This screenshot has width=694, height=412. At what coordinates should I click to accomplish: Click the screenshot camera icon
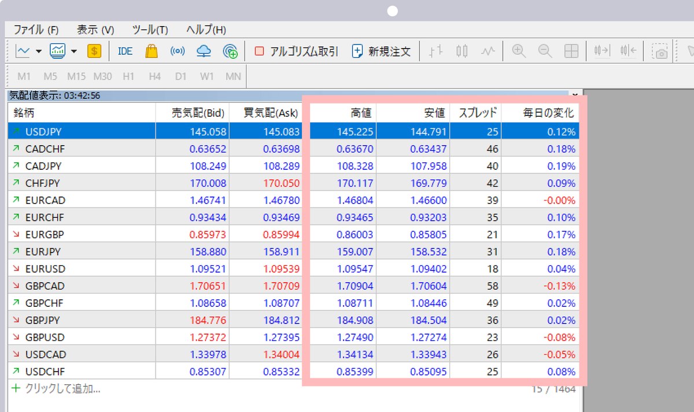(660, 51)
